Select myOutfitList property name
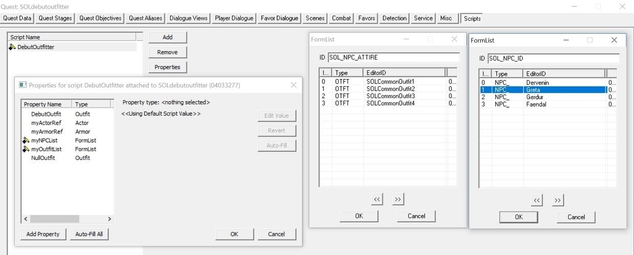Image resolution: width=634 pixels, height=255 pixels. click(x=47, y=149)
